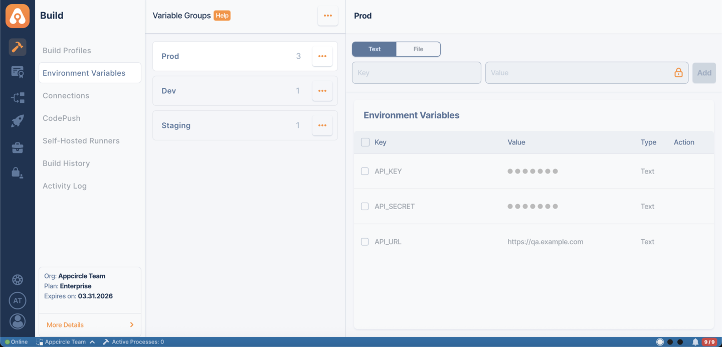Select the white theme dot in status bar
The height and width of the screenshot is (347, 722).
660,341
